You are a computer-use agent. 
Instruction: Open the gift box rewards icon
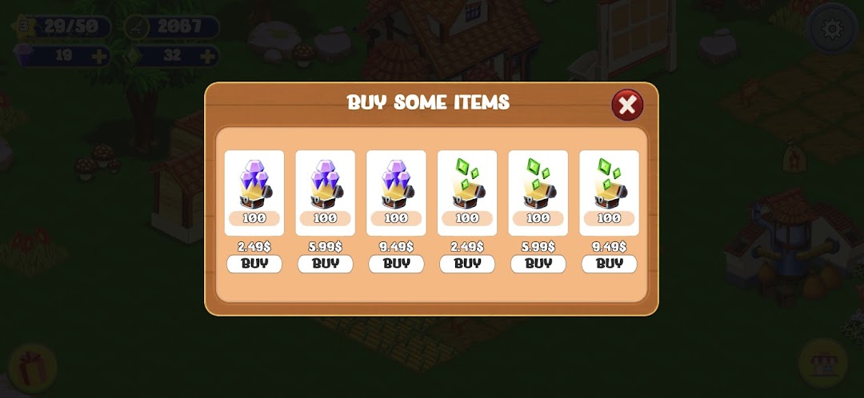[x=33, y=368]
